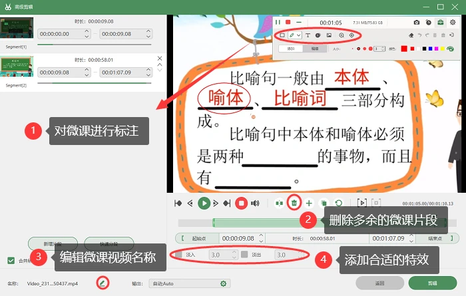Click the edit video name pencil icon
Viewport: 466px width, 296px height.
[x=103, y=283]
